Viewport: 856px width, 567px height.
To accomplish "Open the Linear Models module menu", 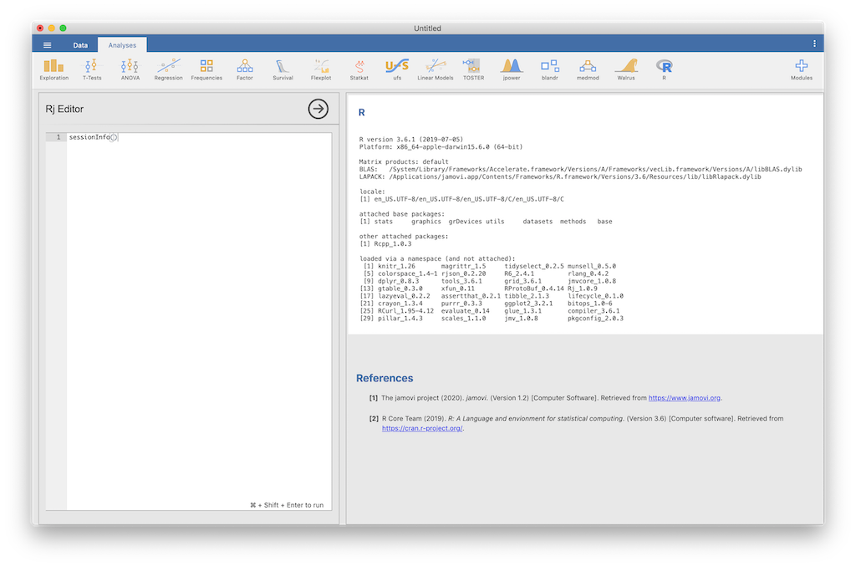I will click(435, 70).
